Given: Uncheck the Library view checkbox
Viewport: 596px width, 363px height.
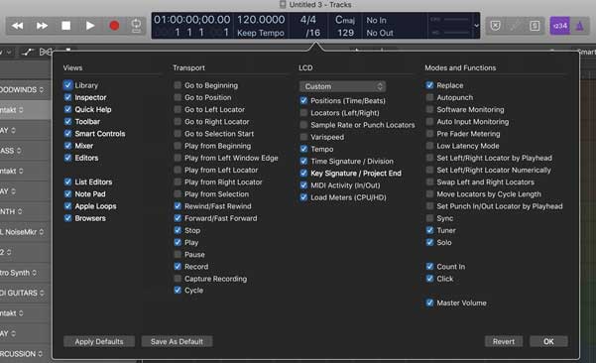Looking at the screenshot, I should click(67, 84).
